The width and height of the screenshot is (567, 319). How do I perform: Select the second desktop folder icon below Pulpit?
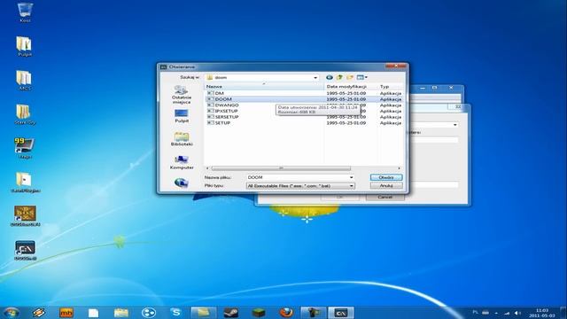[24, 81]
